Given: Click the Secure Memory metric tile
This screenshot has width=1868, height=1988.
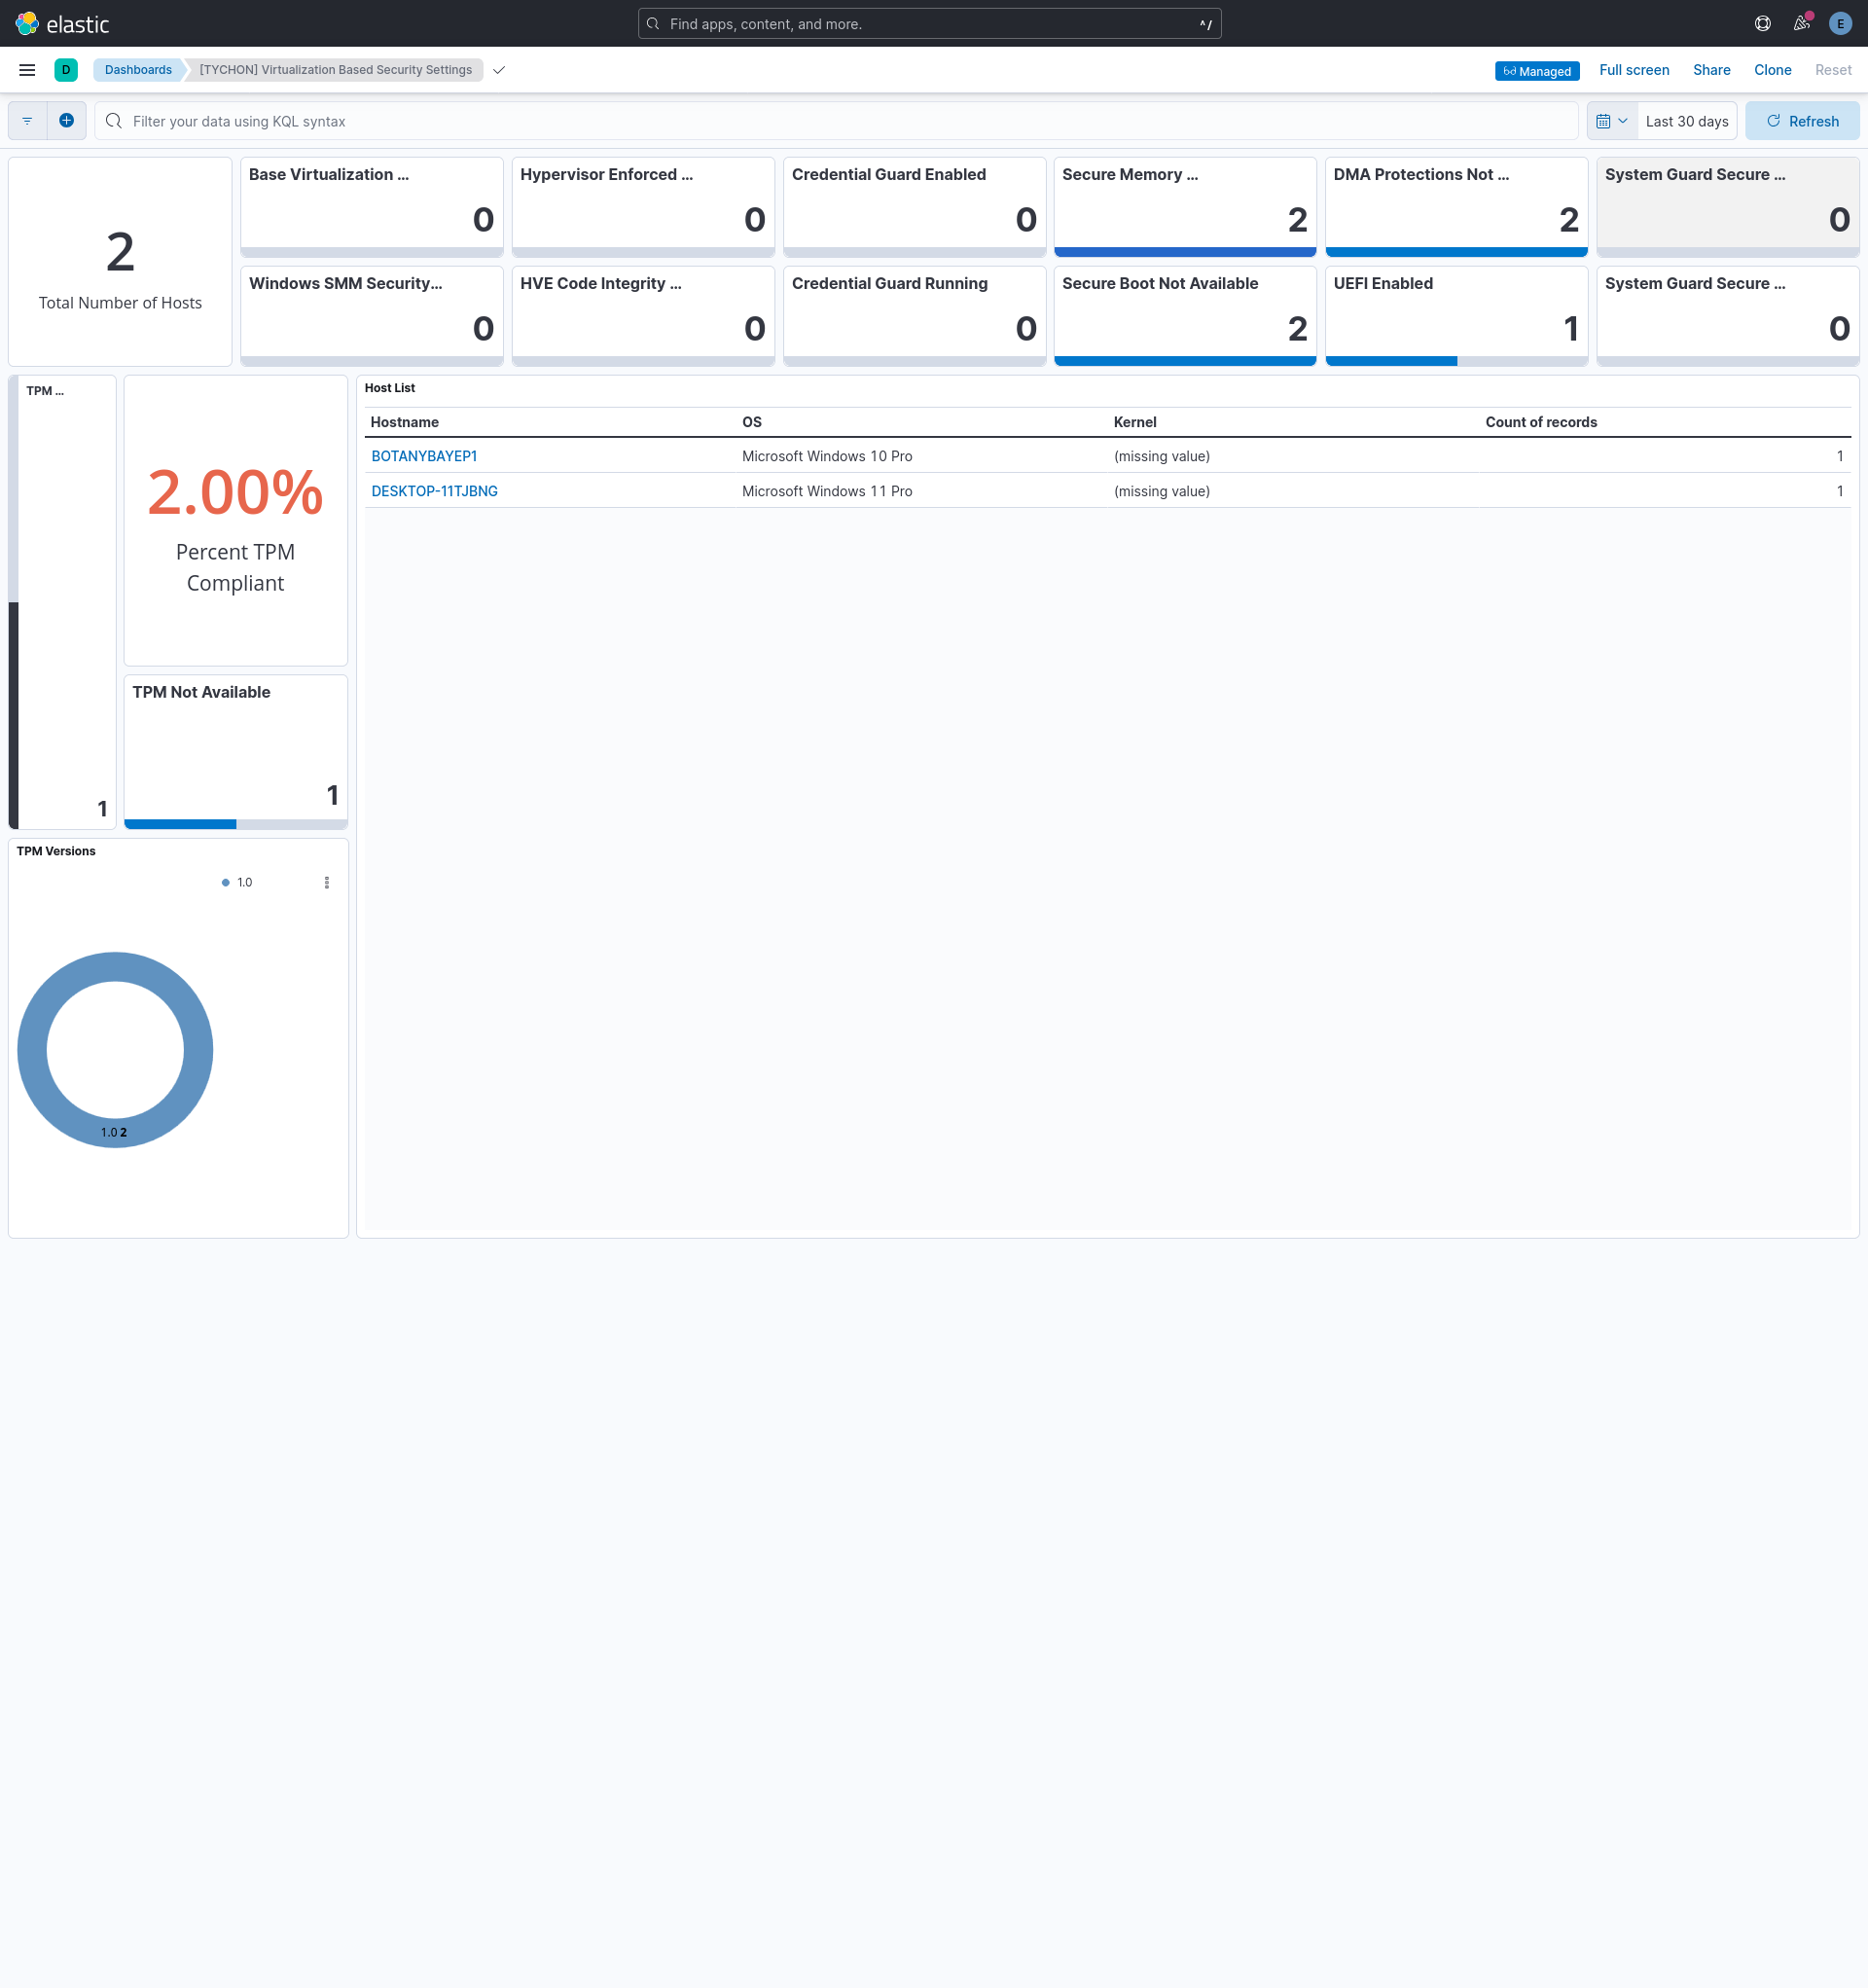Looking at the screenshot, I should pyautogui.click(x=1185, y=207).
